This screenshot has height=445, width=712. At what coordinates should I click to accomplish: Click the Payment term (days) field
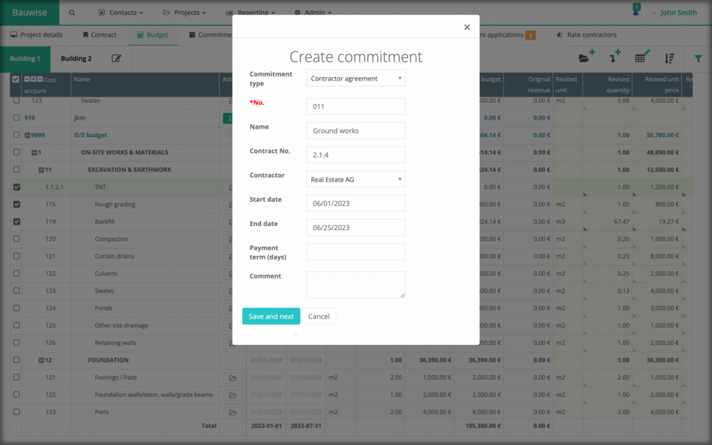[x=355, y=252]
